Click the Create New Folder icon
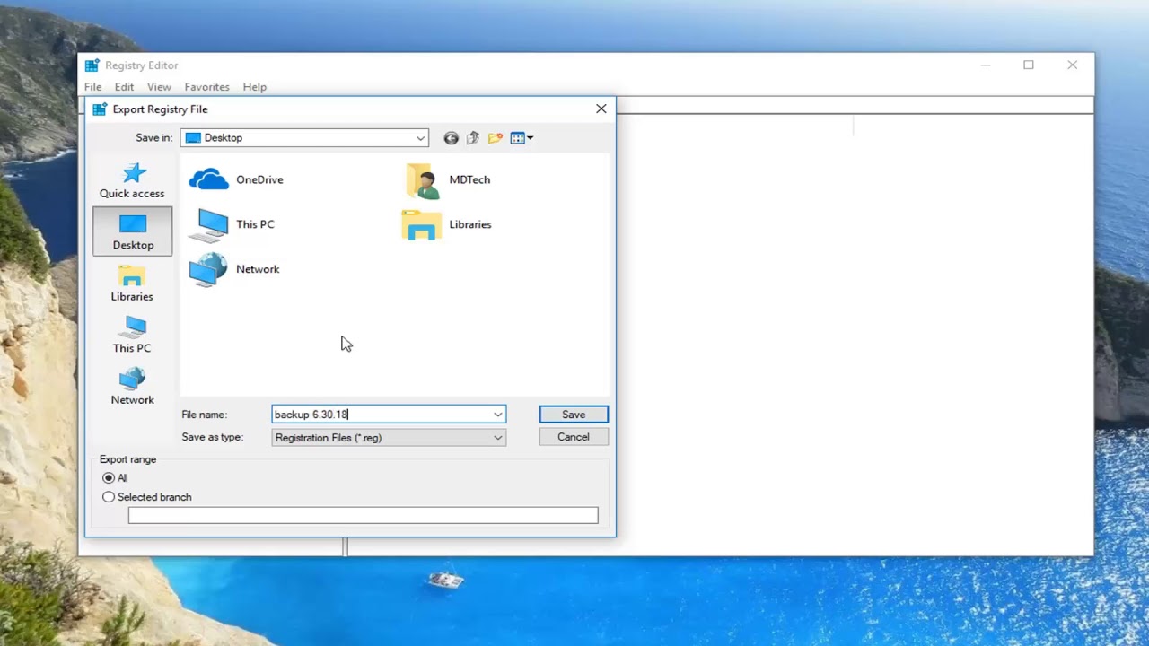This screenshot has width=1149, height=646. point(495,137)
